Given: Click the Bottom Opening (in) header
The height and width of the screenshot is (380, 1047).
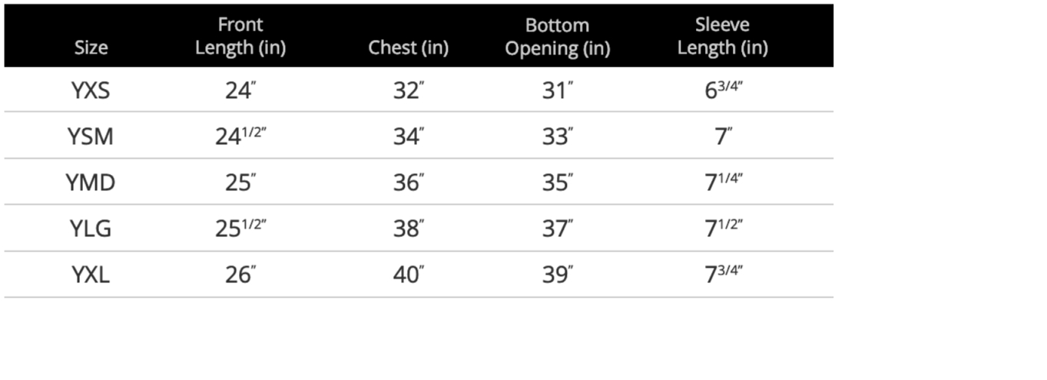Looking at the screenshot, I should (x=557, y=37).
